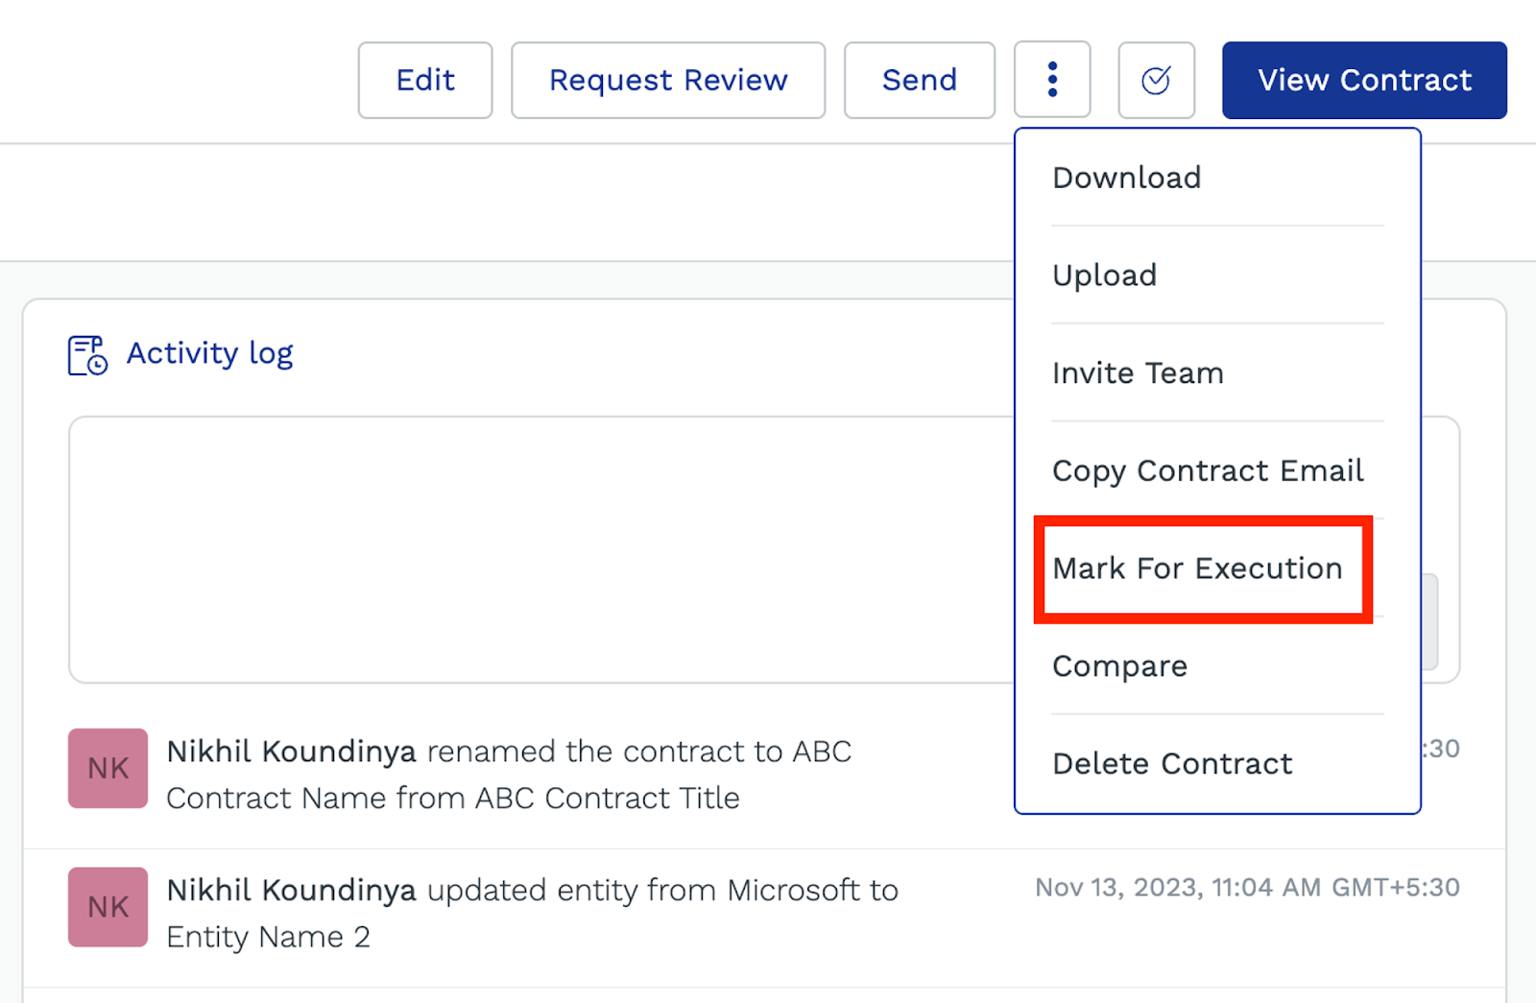Focus the activity log comment text box
The width and height of the screenshot is (1536, 1003).
click(538, 549)
